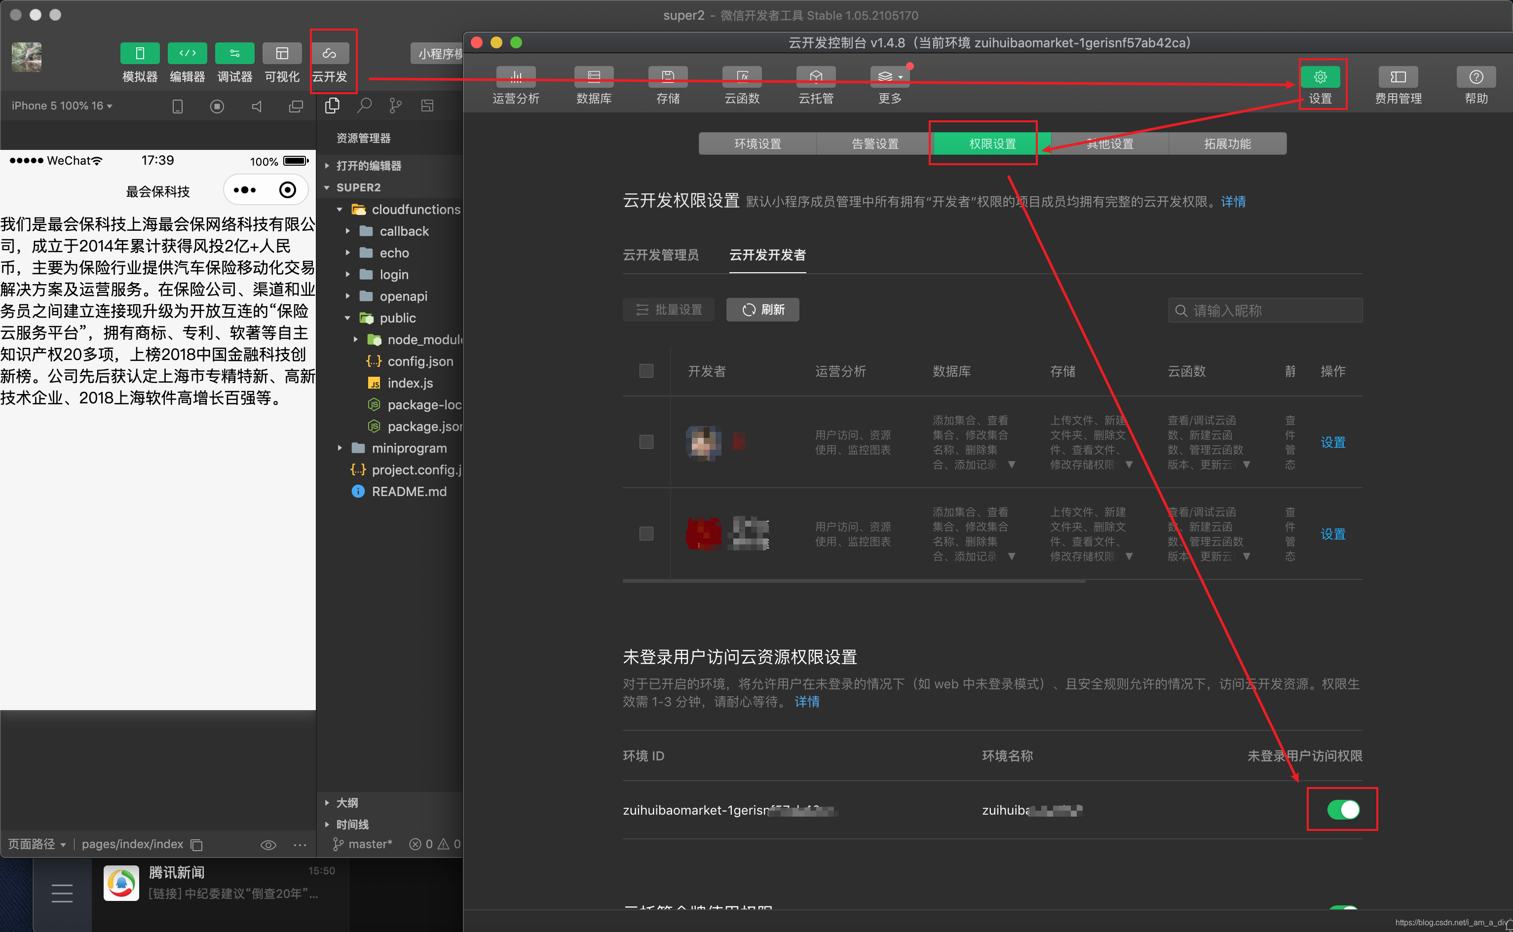Open 运营分析 in cloud console

[x=516, y=77]
